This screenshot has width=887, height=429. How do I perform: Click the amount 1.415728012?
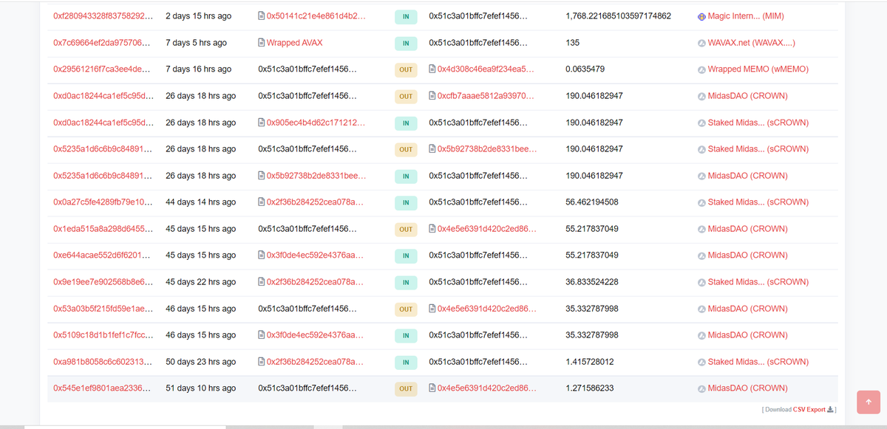(589, 362)
